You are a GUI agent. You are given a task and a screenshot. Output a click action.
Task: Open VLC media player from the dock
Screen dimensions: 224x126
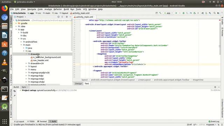[5, 62]
